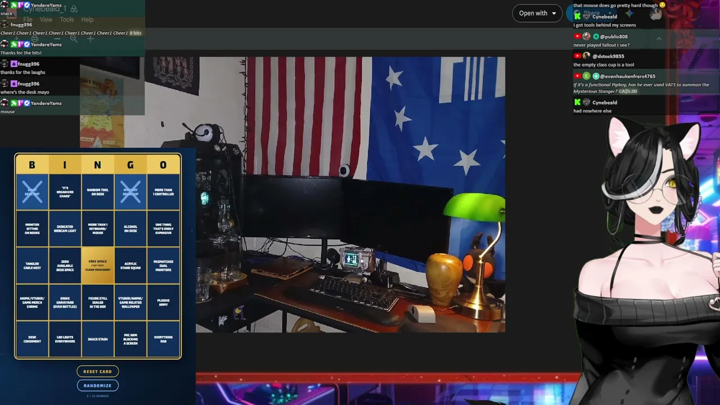
Task: Click the green E avatar of @evanhaukenfrers4765
Action: pos(586,76)
